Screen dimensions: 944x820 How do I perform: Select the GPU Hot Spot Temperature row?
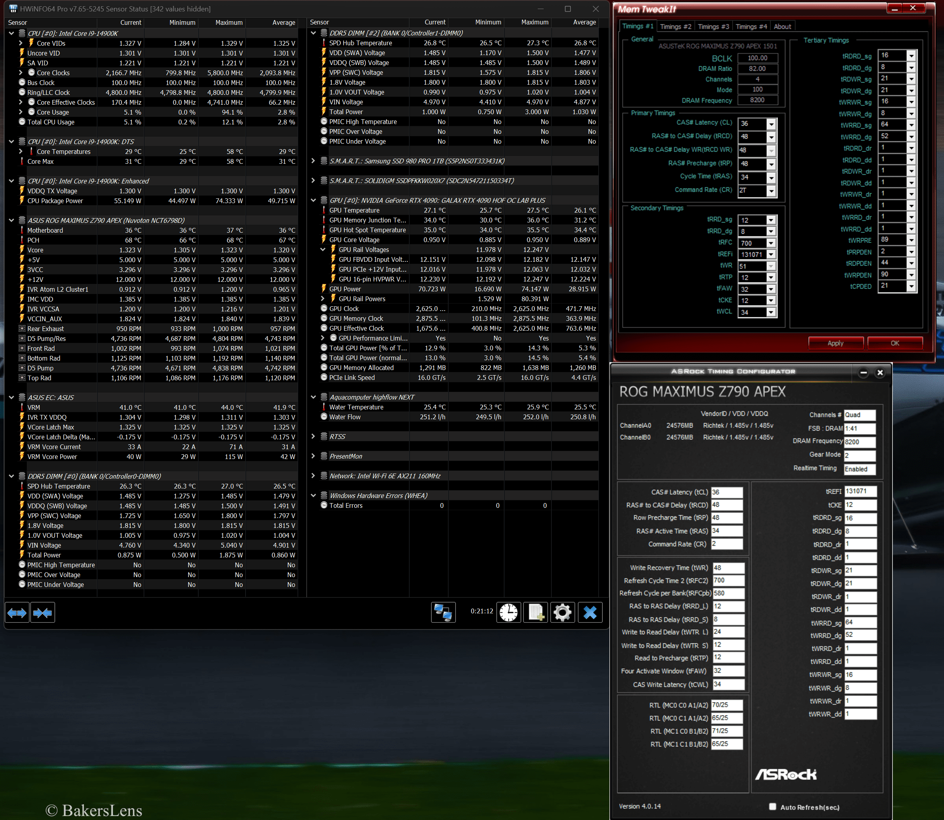453,230
